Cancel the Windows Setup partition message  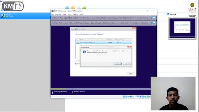point(127,64)
